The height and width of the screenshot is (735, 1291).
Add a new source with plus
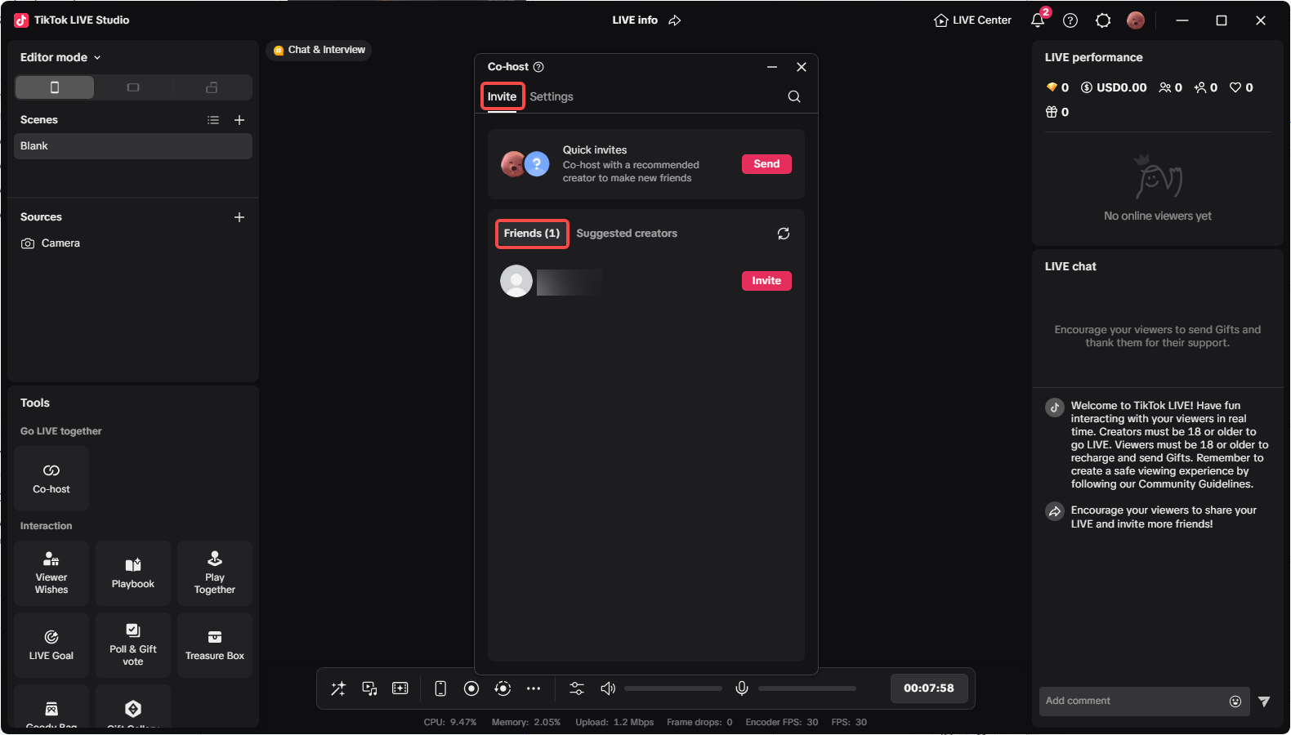pyautogui.click(x=239, y=217)
